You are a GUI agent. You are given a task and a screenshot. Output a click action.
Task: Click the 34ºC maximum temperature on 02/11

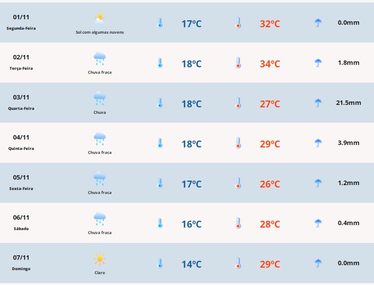270,64
